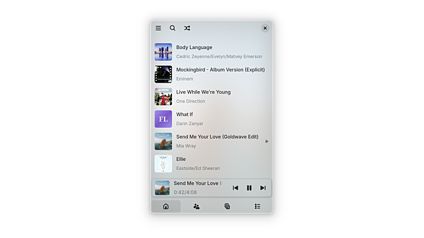The image size is (424, 238).
Task: Click the Body Language album cover
Action: pyautogui.click(x=164, y=52)
